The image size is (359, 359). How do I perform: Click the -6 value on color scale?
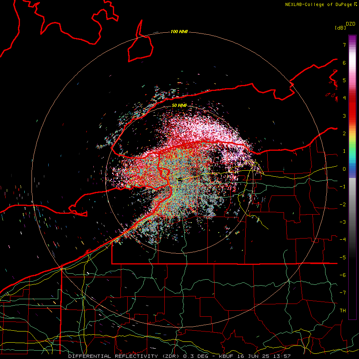click(x=343, y=275)
